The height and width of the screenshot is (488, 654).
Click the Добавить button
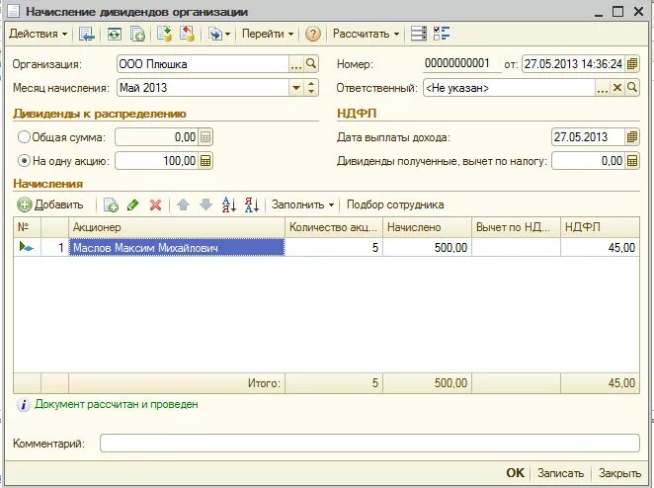pyautogui.click(x=50, y=204)
